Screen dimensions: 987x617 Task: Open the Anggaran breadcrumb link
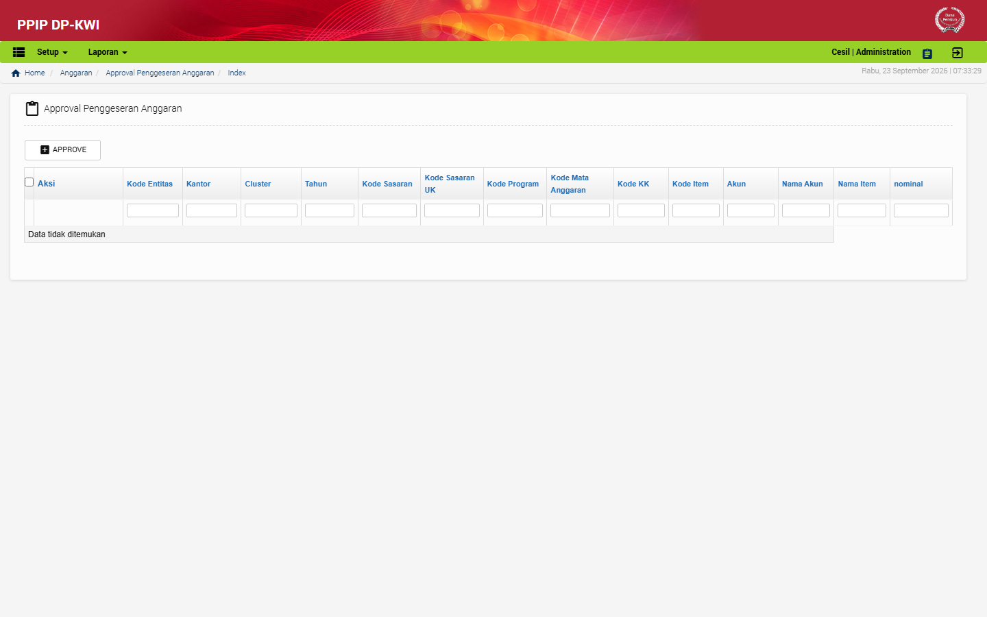coord(76,73)
